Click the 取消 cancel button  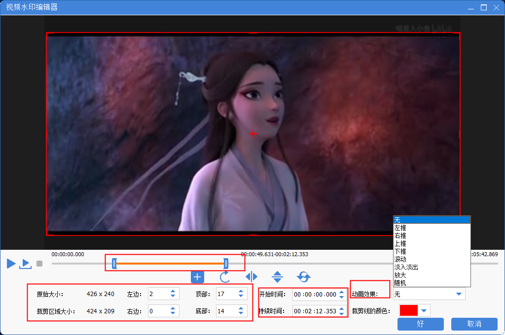pos(474,324)
